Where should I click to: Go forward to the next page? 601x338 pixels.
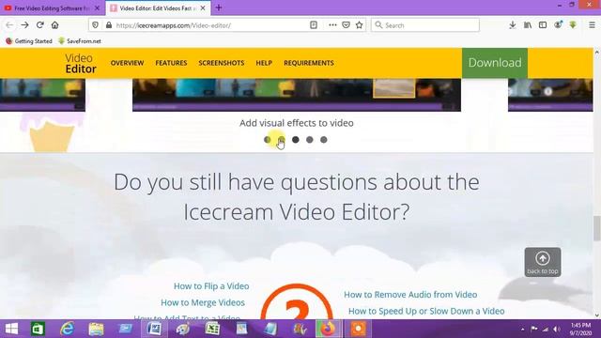(25, 25)
